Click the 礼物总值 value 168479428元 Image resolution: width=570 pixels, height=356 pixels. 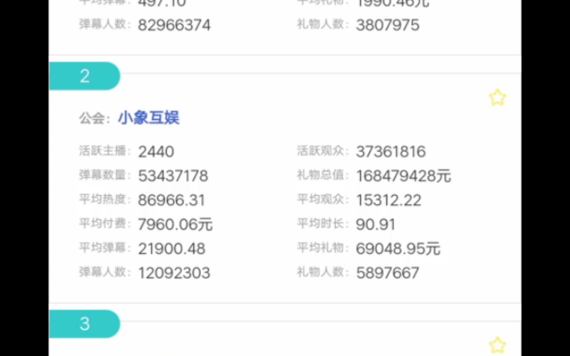tap(403, 176)
